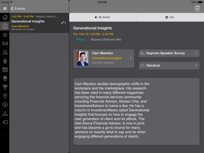Click the 1:40 PM - 2:40 PM time
This screenshot has width=204, height=153.
[23, 17]
